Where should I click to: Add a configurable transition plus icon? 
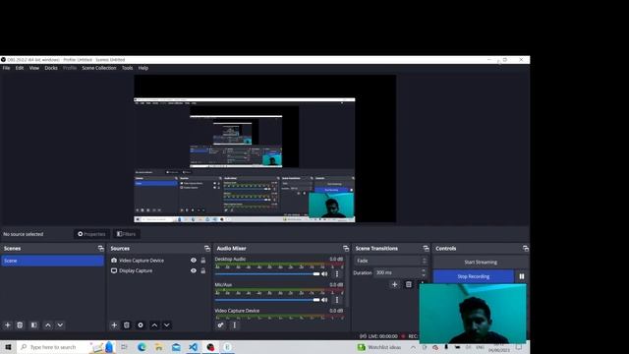(395, 284)
